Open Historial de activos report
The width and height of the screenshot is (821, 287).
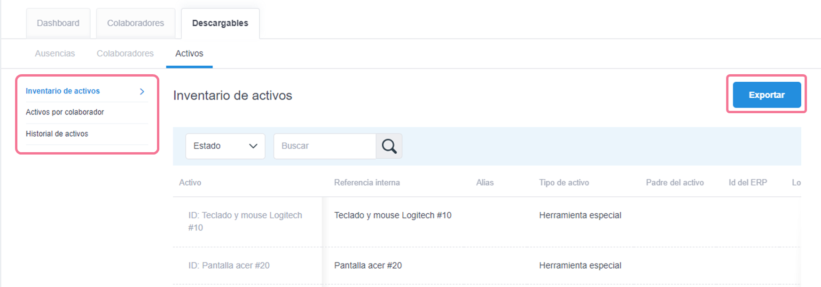tap(57, 134)
